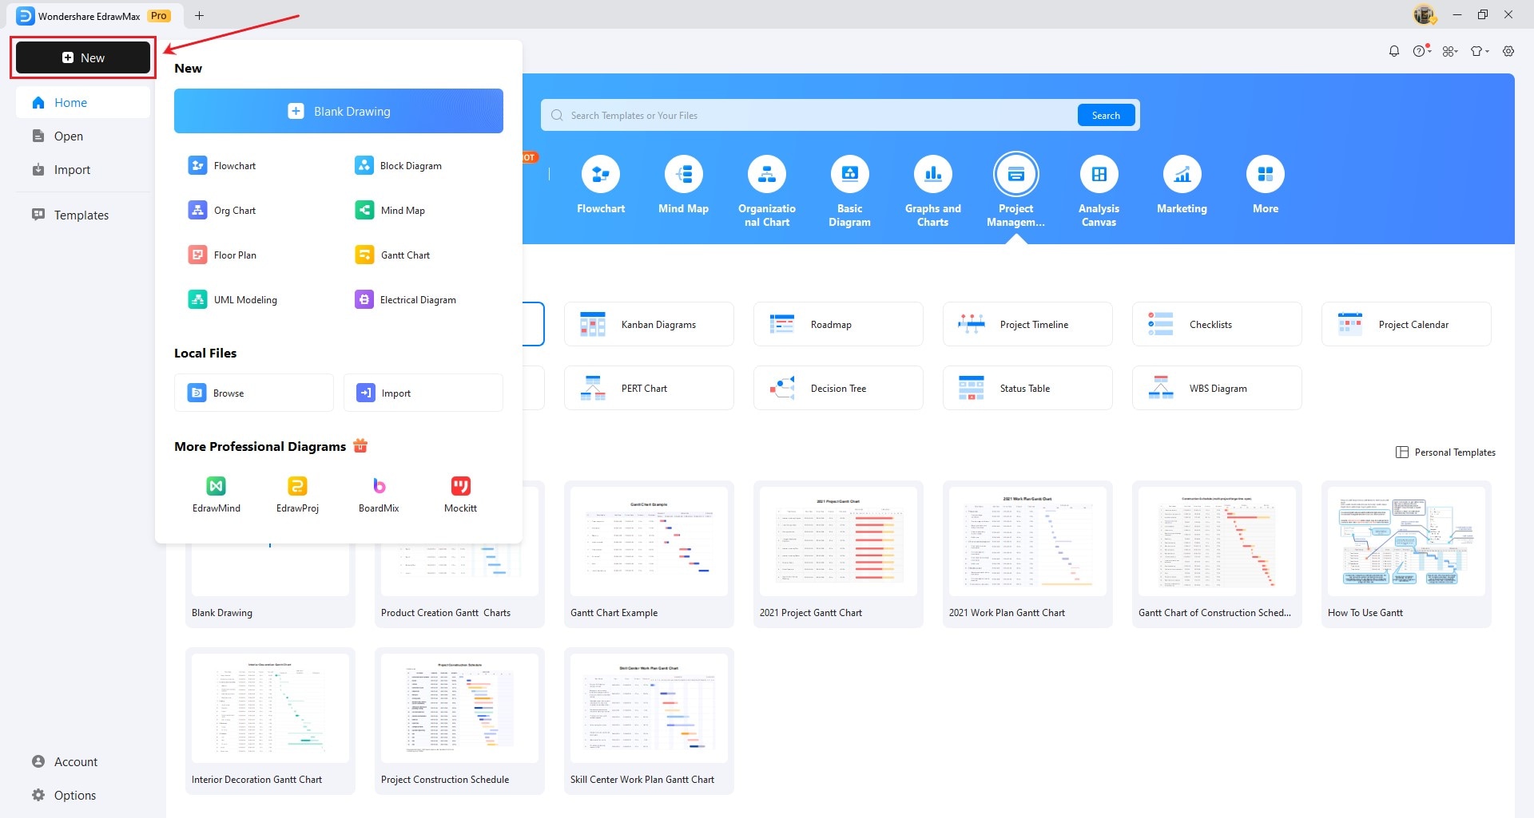Open Skill Center Work Plan Gantt Chart
The width and height of the screenshot is (1534, 818).
pos(649,721)
